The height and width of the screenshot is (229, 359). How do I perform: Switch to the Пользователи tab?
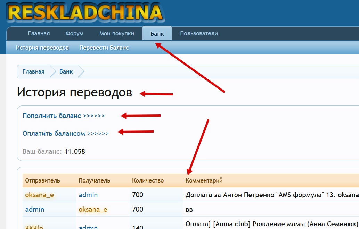tap(199, 34)
